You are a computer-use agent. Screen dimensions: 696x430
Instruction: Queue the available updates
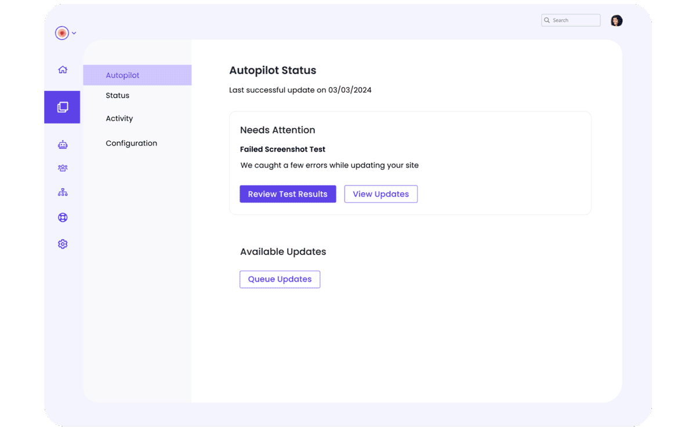tap(280, 279)
